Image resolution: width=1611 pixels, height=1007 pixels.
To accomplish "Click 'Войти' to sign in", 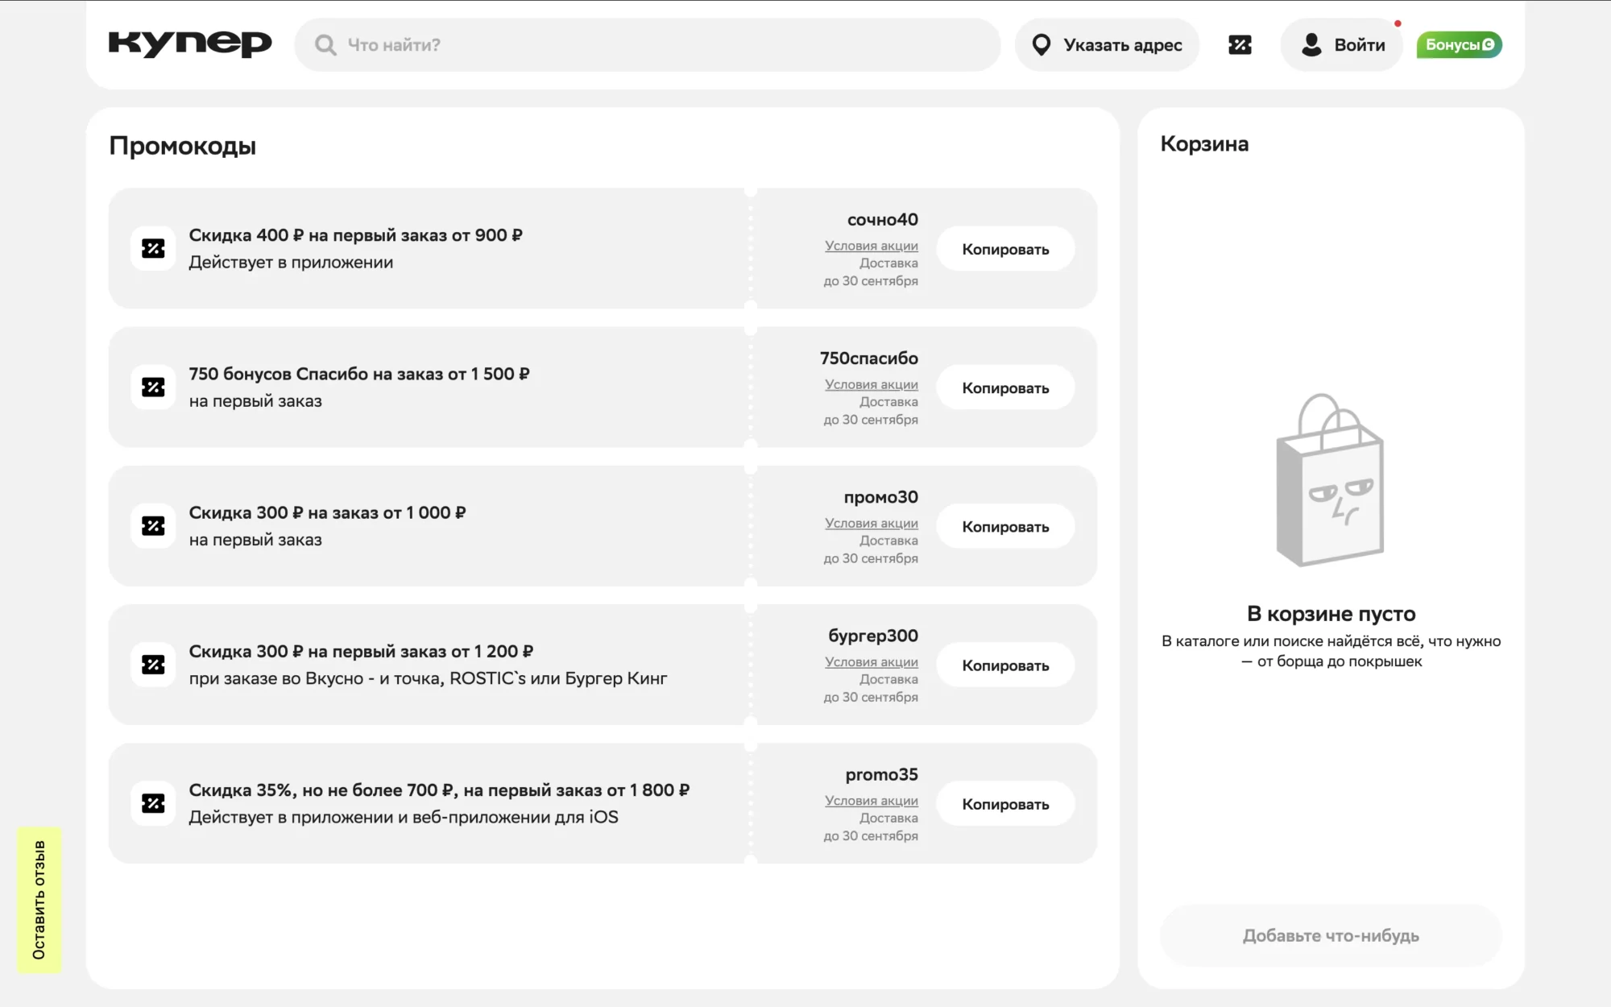I will (x=1342, y=45).
